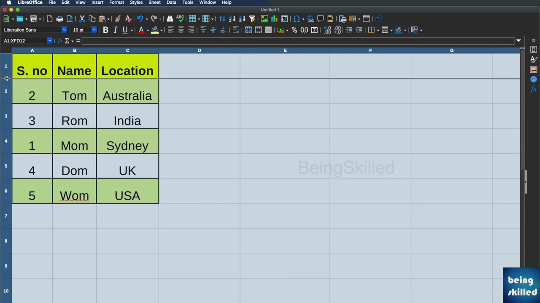Click the Add Decimal Place icon
This screenshot has width=540, height=303.
(x=327, y=30)
